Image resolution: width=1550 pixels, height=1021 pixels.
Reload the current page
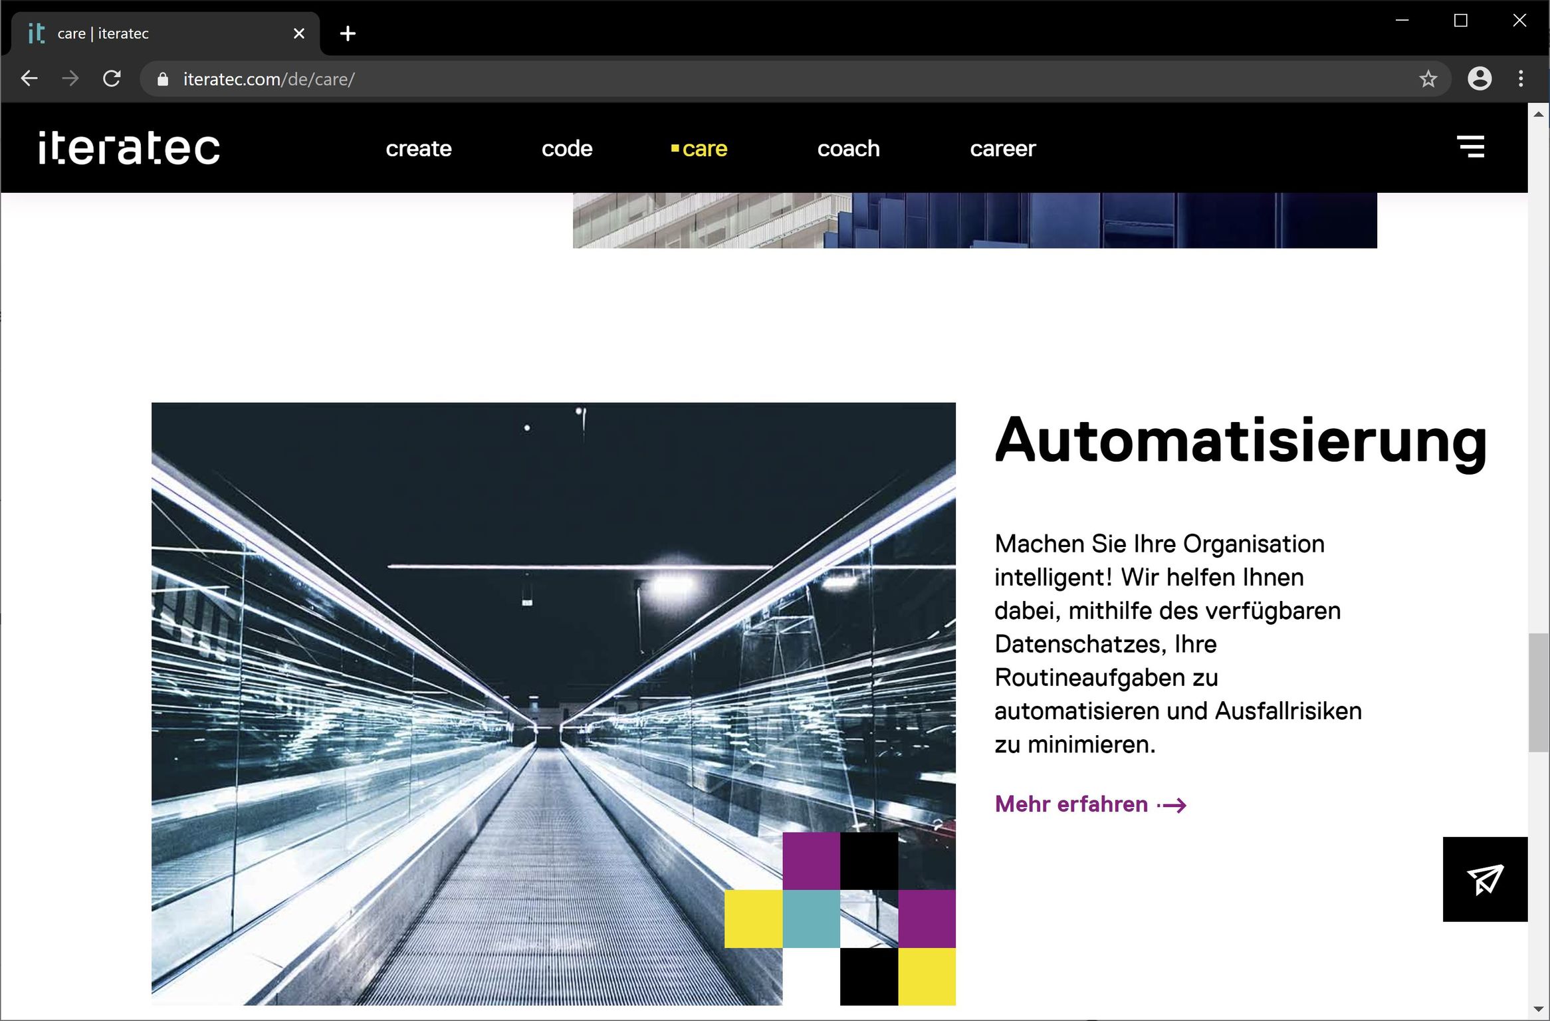[112, 79]
